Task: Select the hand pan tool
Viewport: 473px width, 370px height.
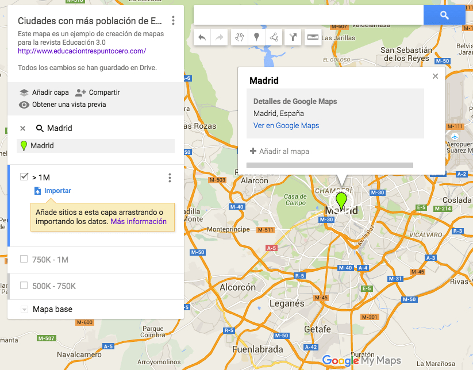Action: click(x=239, y=37)
